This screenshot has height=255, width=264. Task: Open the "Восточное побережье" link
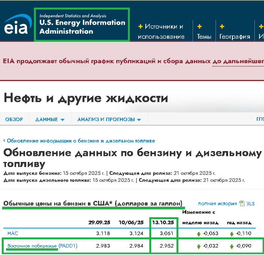click(32, 246)
